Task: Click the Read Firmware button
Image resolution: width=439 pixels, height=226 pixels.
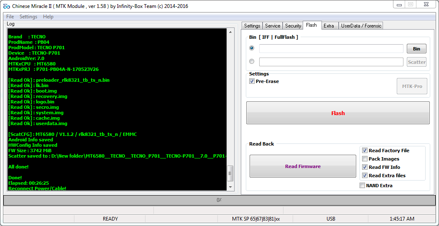Action: click(x=303, y=166)
